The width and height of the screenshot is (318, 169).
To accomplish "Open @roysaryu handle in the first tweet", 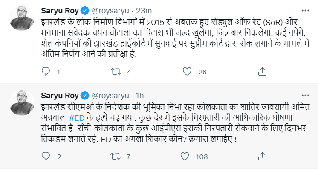I will coord(110,11).
